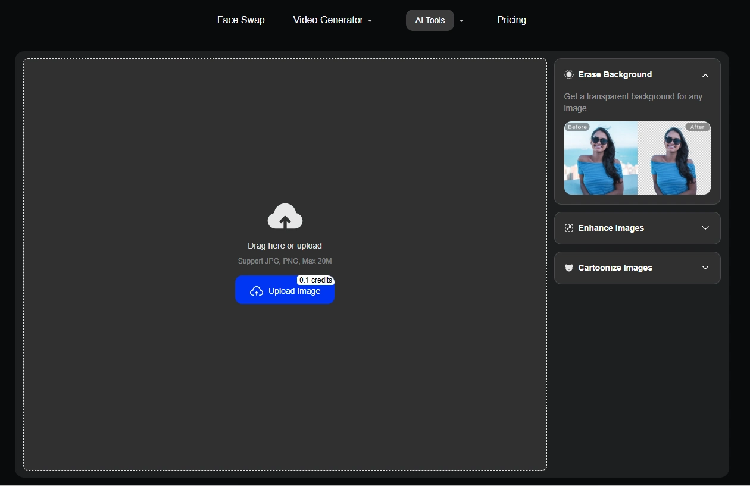Image resolution: width=750 pixels, height=486 pixels.
Task: Click the collapse chevron on Erase Background panel
Action: (x=705, y=76)
